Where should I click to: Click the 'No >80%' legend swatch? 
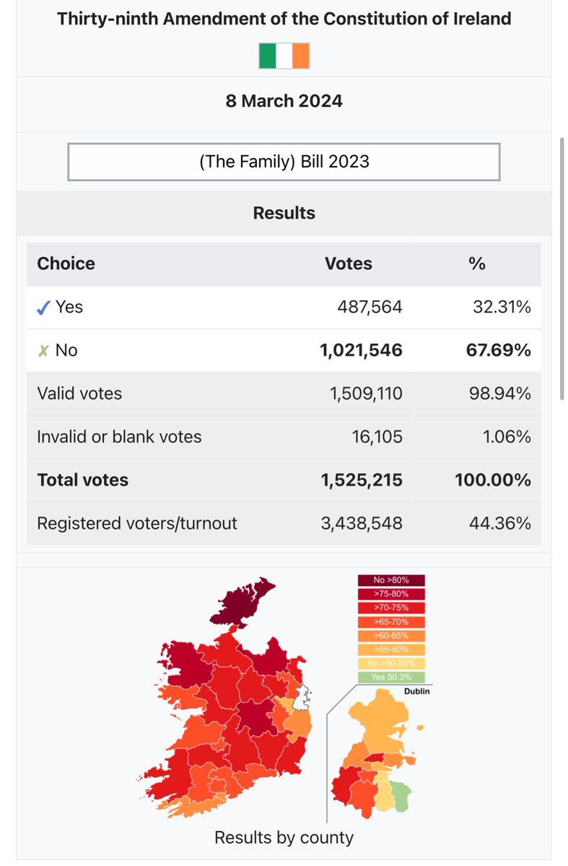(391, 580)
